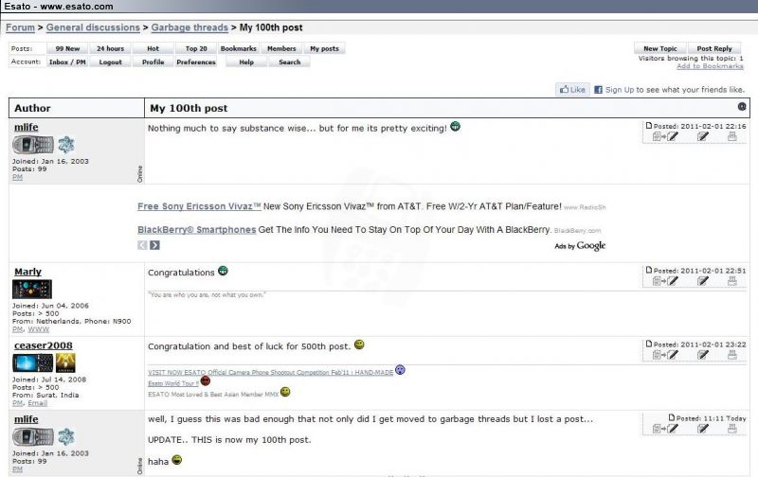The height and width of the screenshot is (477, 758).
Task: Click the Email link under ceaser2008
Action: click(37, 403)
